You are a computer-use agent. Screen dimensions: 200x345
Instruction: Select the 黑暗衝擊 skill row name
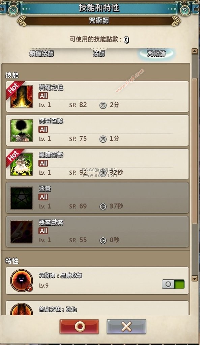tap(51, 155)
